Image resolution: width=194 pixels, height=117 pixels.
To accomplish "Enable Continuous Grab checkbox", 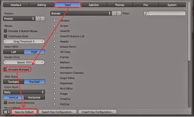I will [5, 36].
